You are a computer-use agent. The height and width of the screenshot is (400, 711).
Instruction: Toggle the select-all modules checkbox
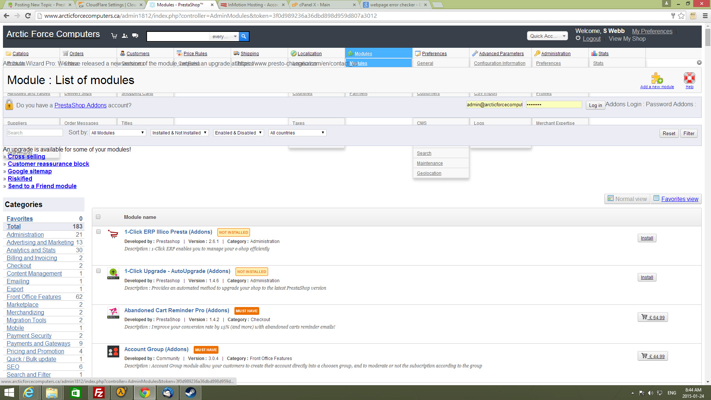click(x=98, y=217)
